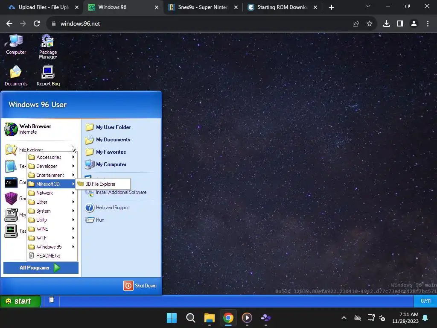Expand the WTF programs folder
This screenshot has width=437, height=328.
(52, 238)
